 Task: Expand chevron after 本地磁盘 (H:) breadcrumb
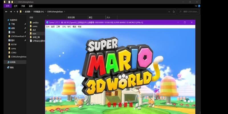[x=45, y=12]
